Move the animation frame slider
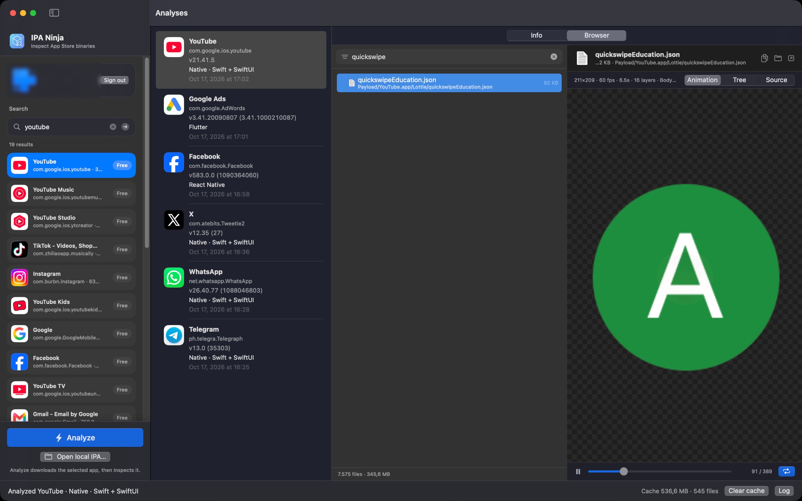The image size is (802, 501). coord(624,471)
